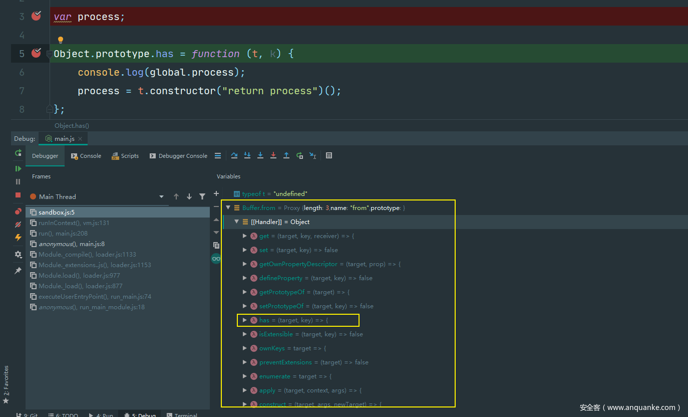The image size is (688, 417).
Task: Stop the debug session red square
Action: coord(18,195)
